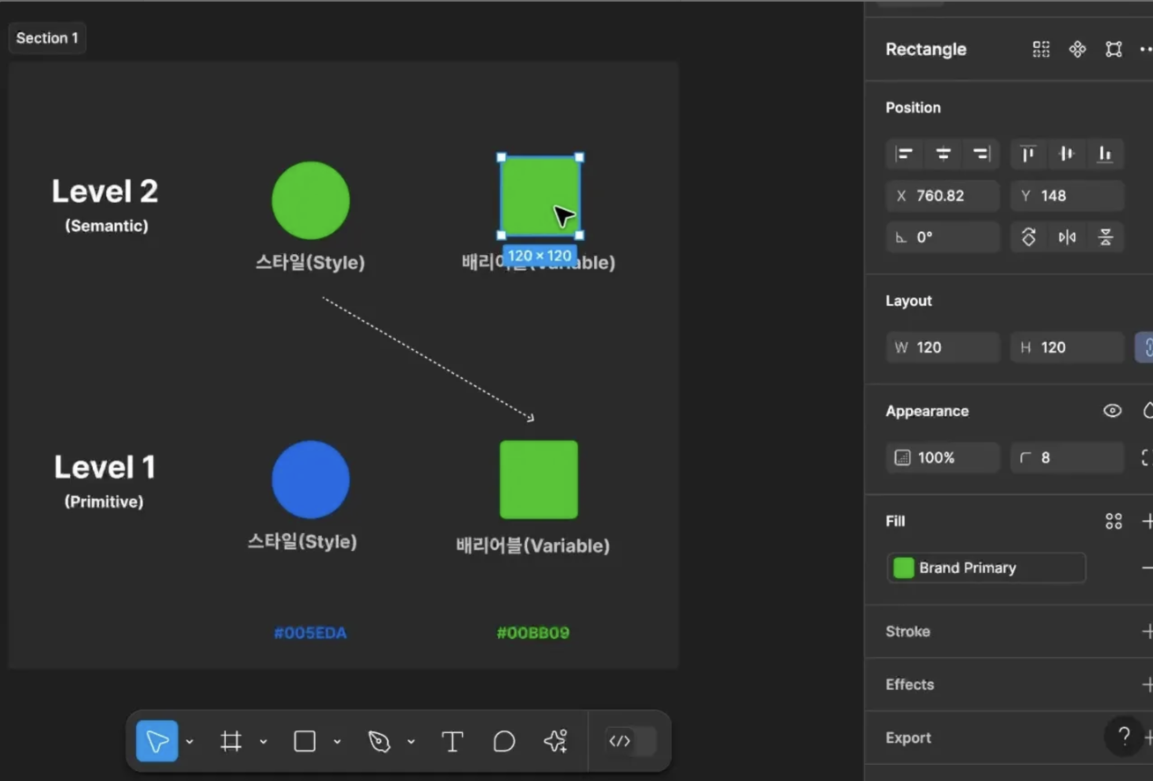The height and width of the screenshot is (781, 1153).
Task: Click the Section 1 label
Action: click(x=47, y=38)
